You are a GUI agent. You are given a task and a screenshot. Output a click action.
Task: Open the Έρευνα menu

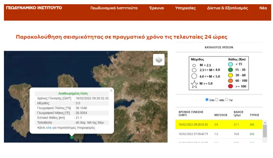coord(156,8)
